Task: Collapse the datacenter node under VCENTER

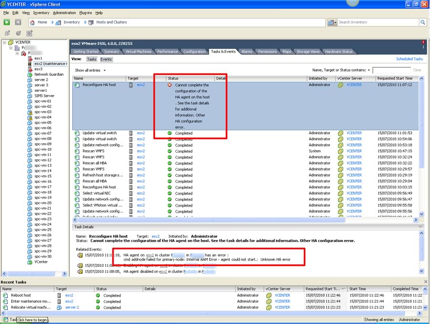Action: [x=11, y=48]
